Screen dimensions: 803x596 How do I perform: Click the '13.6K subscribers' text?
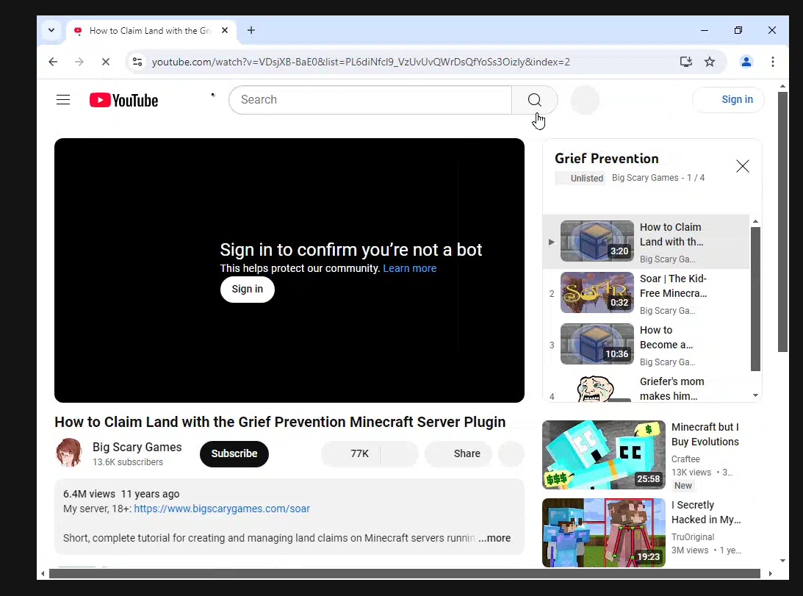(128, 462)
